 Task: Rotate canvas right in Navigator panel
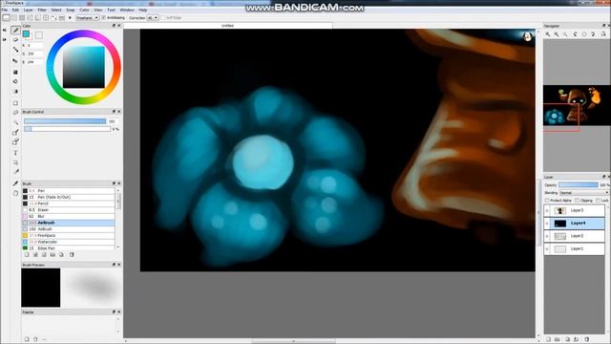coord(593,34)
